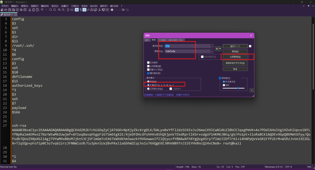Uncheck the 循环查找(P) checkbox
The width and height of the screenshot is (315, 170).
[148, 73]
